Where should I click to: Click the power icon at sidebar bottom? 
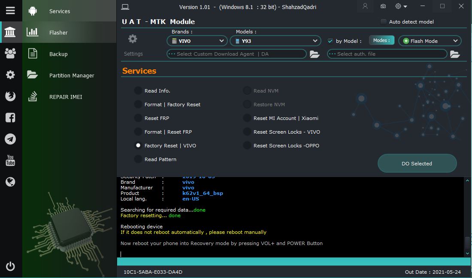10,266
